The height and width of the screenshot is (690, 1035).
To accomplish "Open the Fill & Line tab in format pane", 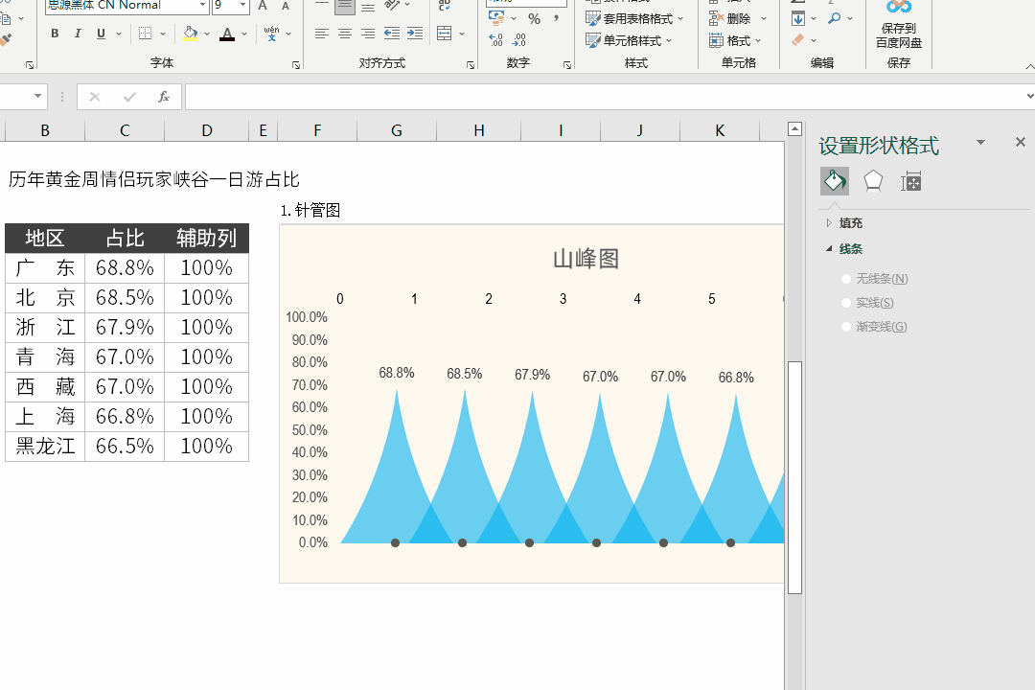I will (x=834, y=181).
